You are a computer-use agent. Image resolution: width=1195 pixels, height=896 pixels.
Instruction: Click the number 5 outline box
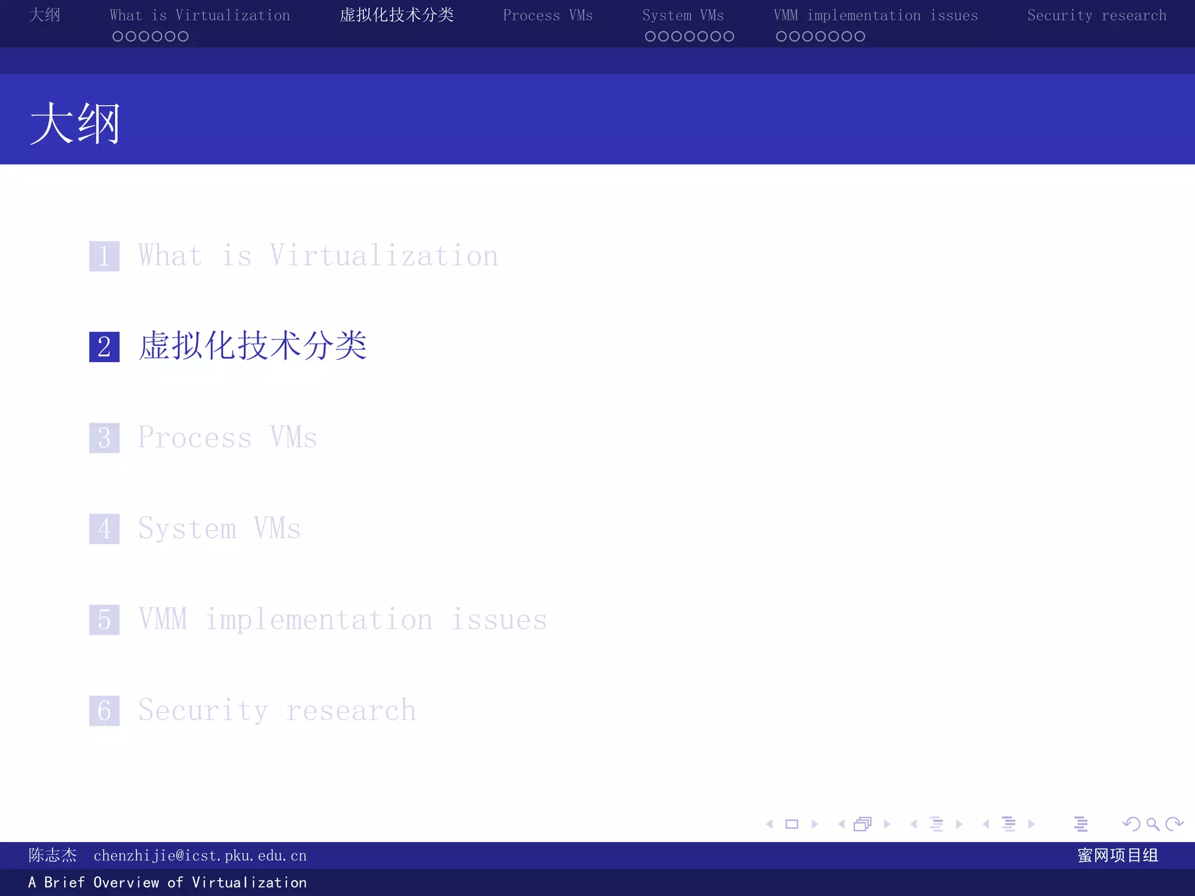[104, 620]
